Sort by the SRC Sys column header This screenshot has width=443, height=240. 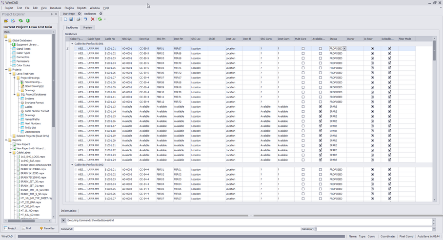point(130,39)
